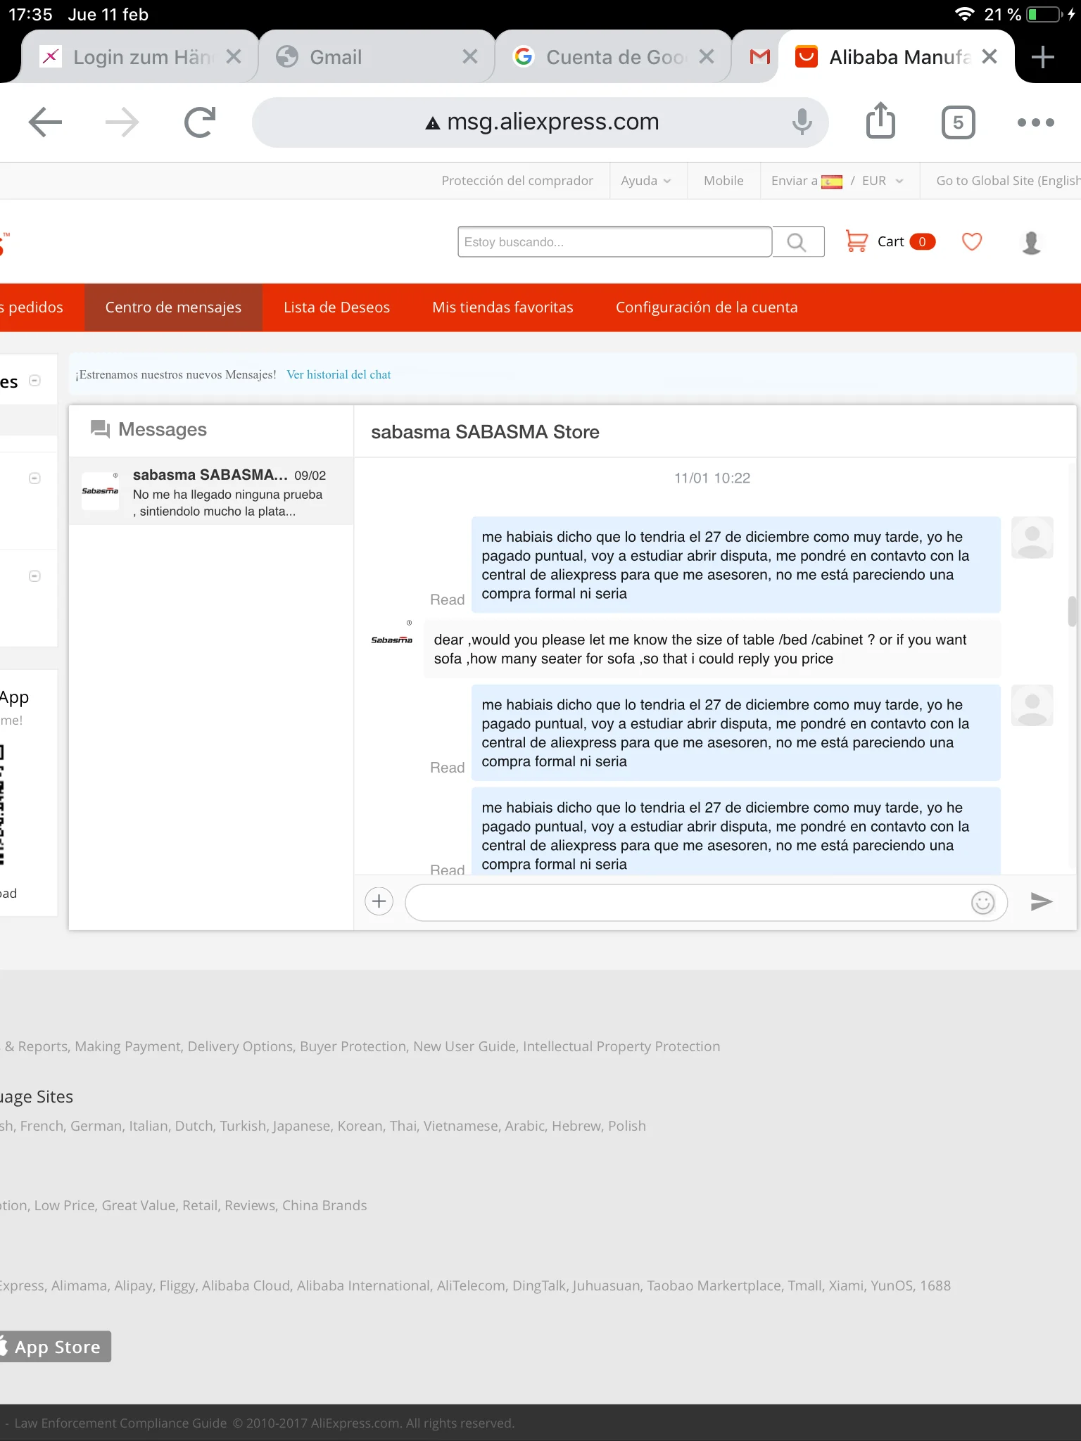The image size is (1081, 1441).
Task: Open the Alibaba Cloud footer link
Action: (x=246, y=1286)
